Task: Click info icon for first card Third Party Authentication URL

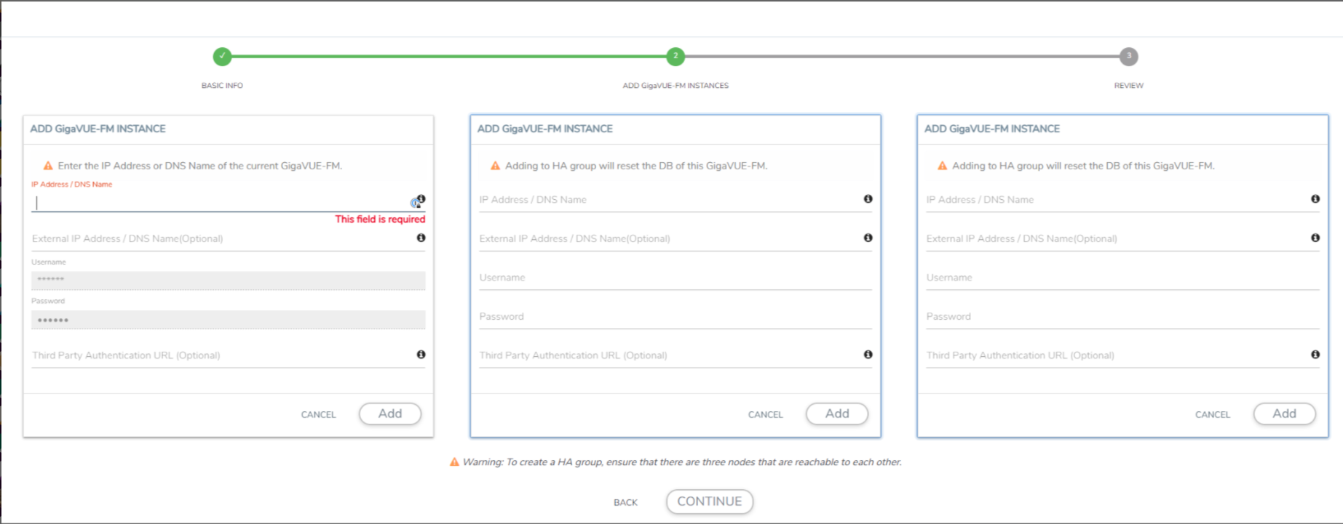Action: pos(421,355)
